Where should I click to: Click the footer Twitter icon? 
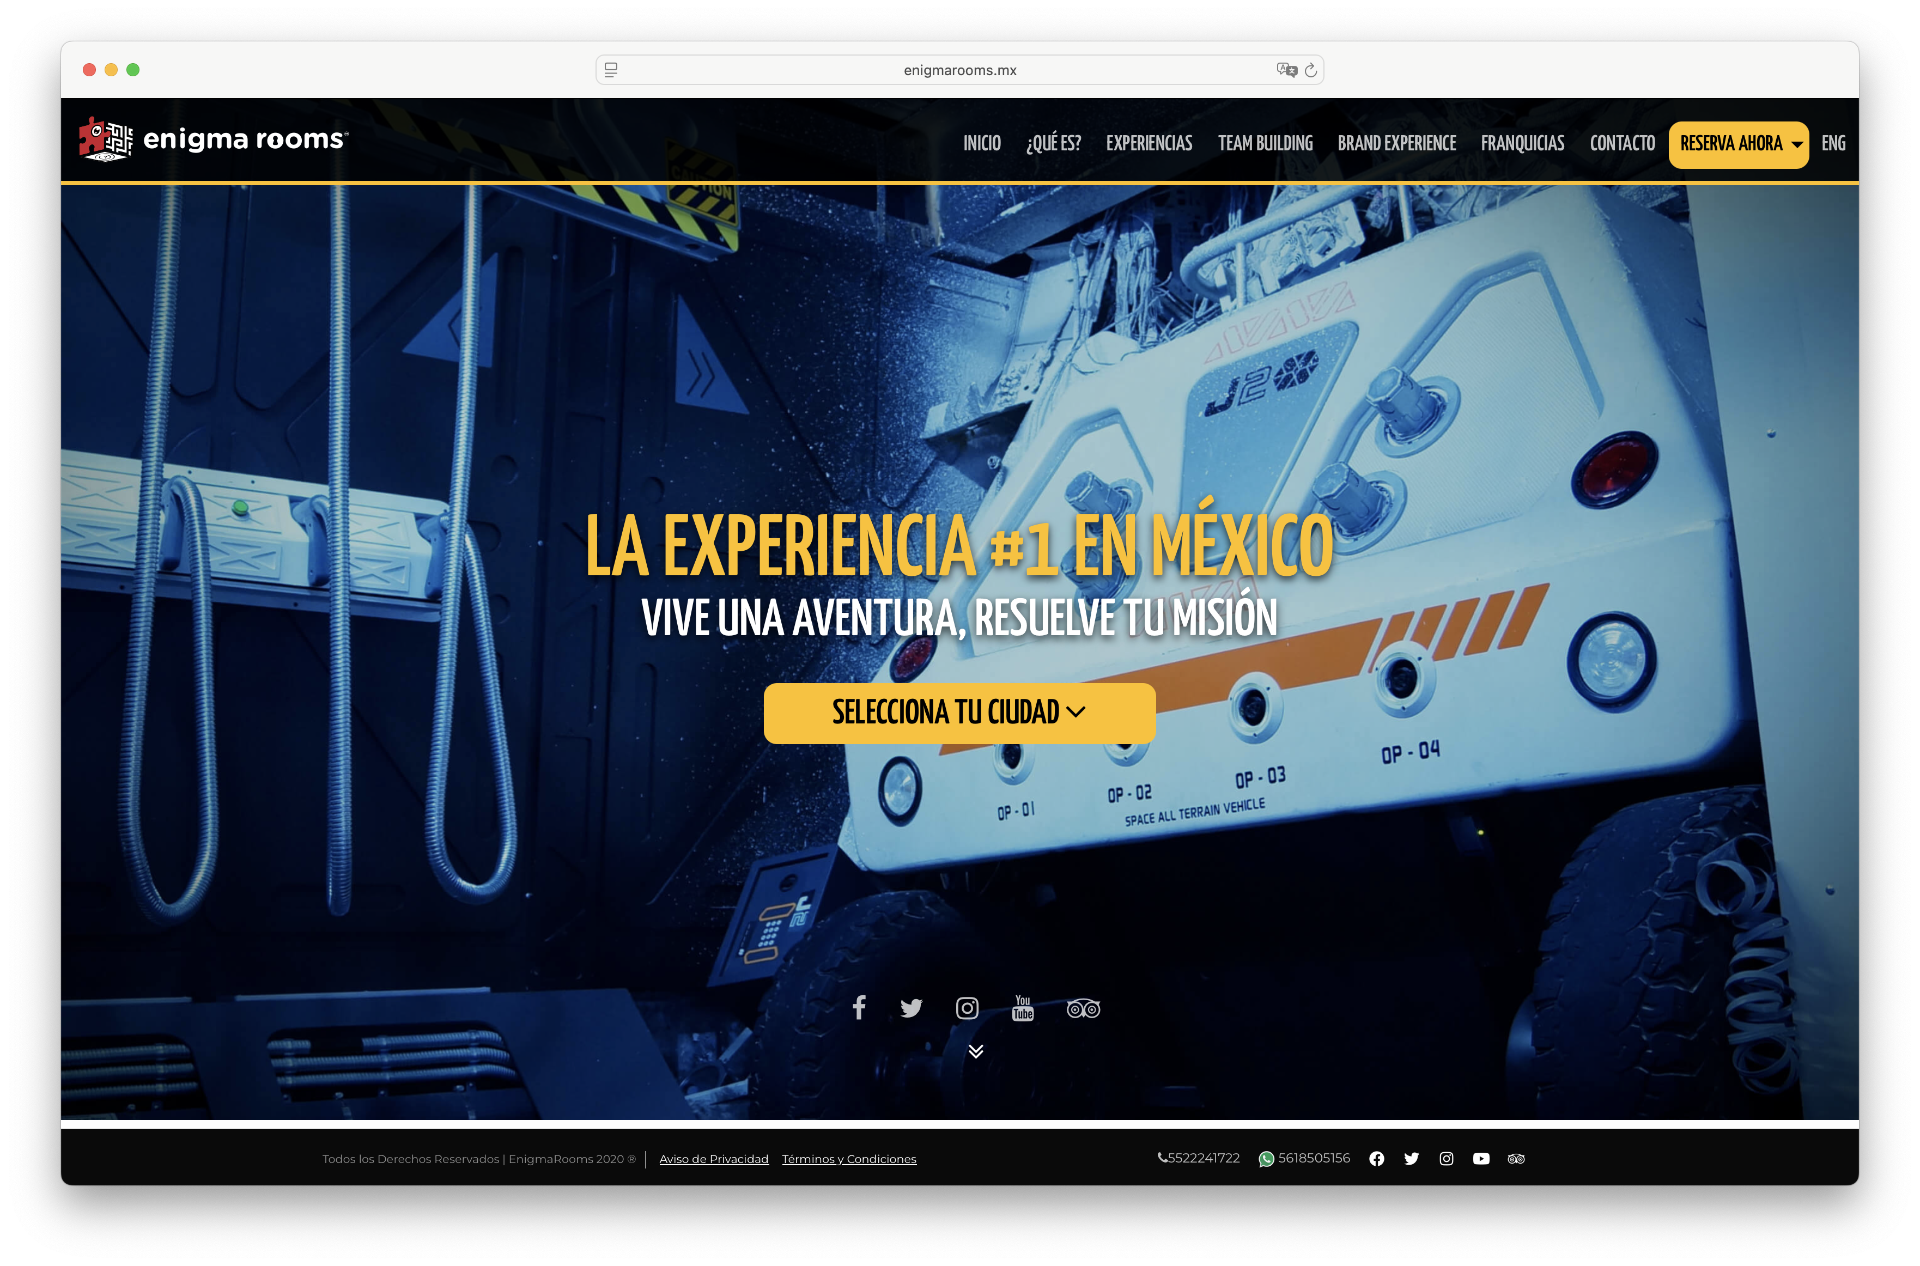[1411, 1159]
